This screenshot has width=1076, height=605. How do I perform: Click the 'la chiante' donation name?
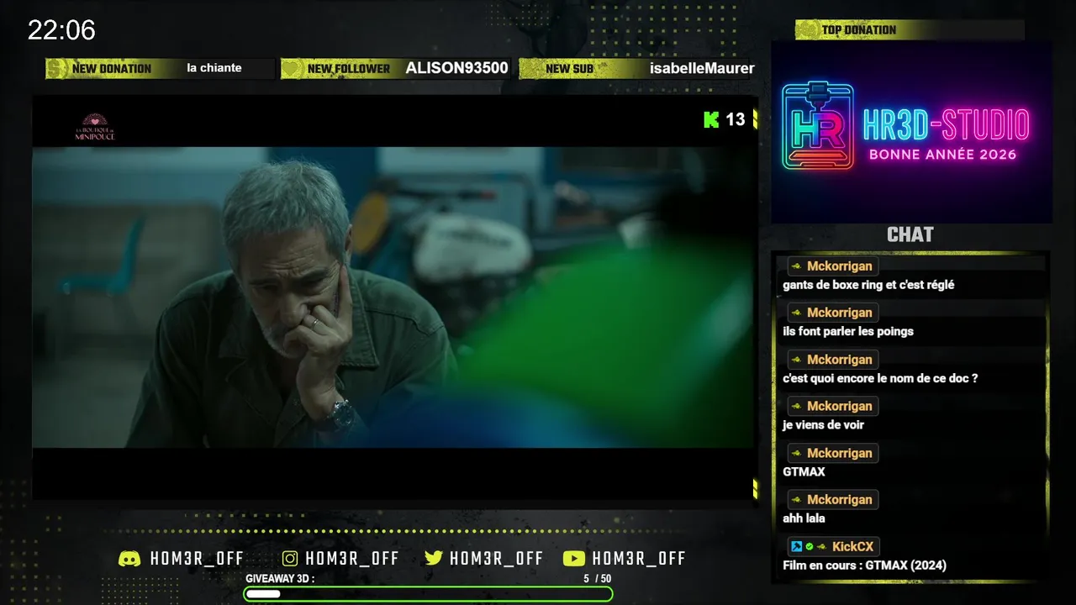point(214,68)
